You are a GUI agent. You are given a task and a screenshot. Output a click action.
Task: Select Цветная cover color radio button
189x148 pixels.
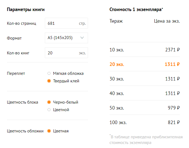point(49,131)
